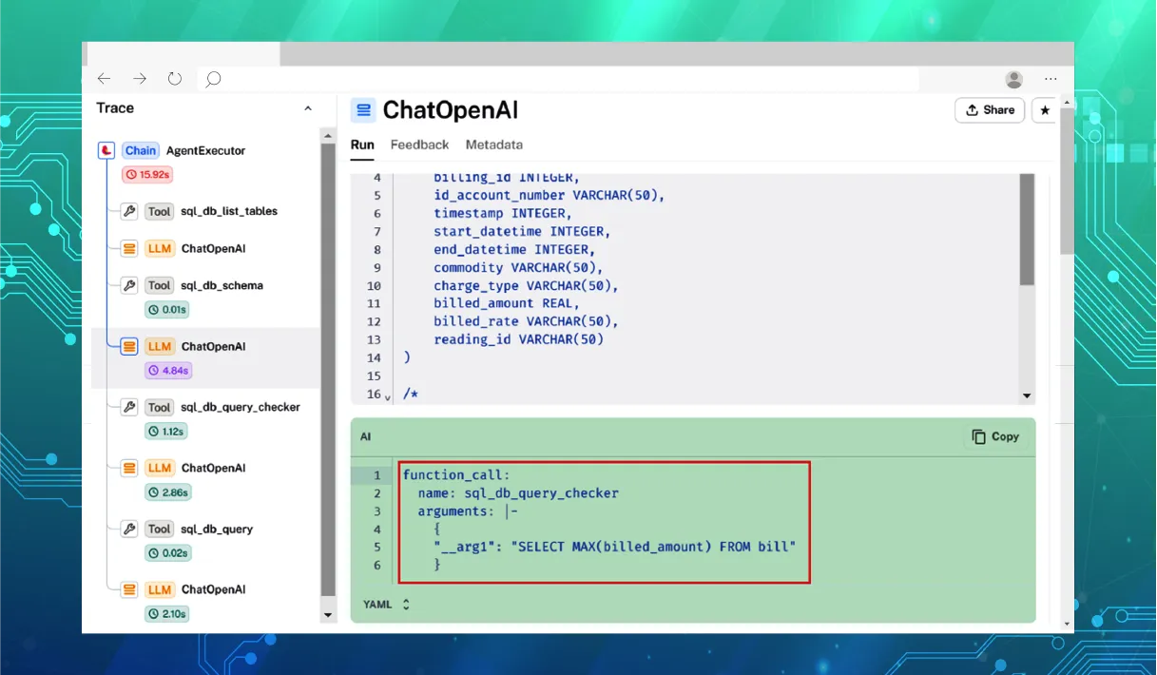Go back using the browser back arrow
The height and width of the screenshot is (675, 1157).
coord(105,79)
